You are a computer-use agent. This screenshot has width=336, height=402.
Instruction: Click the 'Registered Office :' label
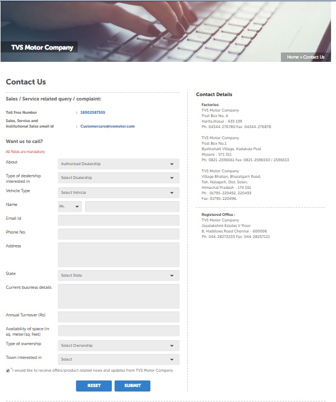click(x=218, y=215)
